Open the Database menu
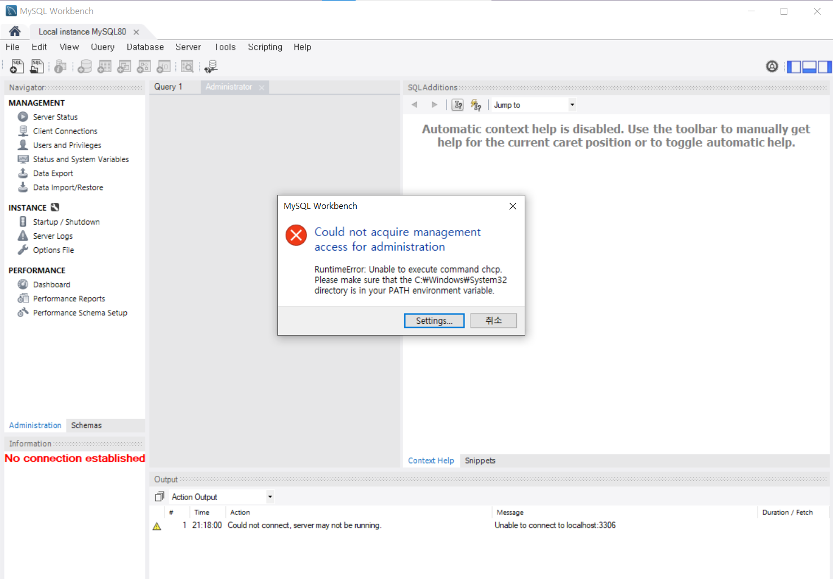833x579 pixels. [145, 47]
